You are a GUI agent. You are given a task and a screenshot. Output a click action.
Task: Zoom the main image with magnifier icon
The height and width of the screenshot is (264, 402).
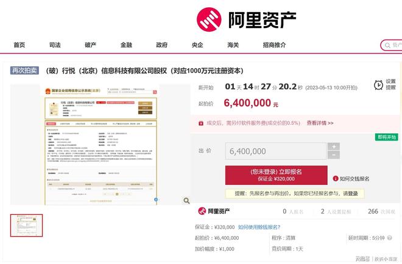[186, 201]
